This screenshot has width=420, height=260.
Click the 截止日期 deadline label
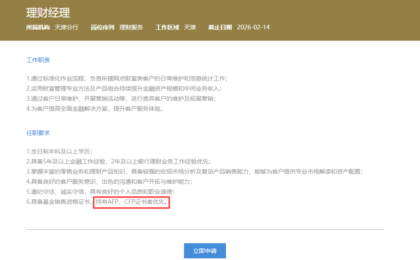pos(220,27)
